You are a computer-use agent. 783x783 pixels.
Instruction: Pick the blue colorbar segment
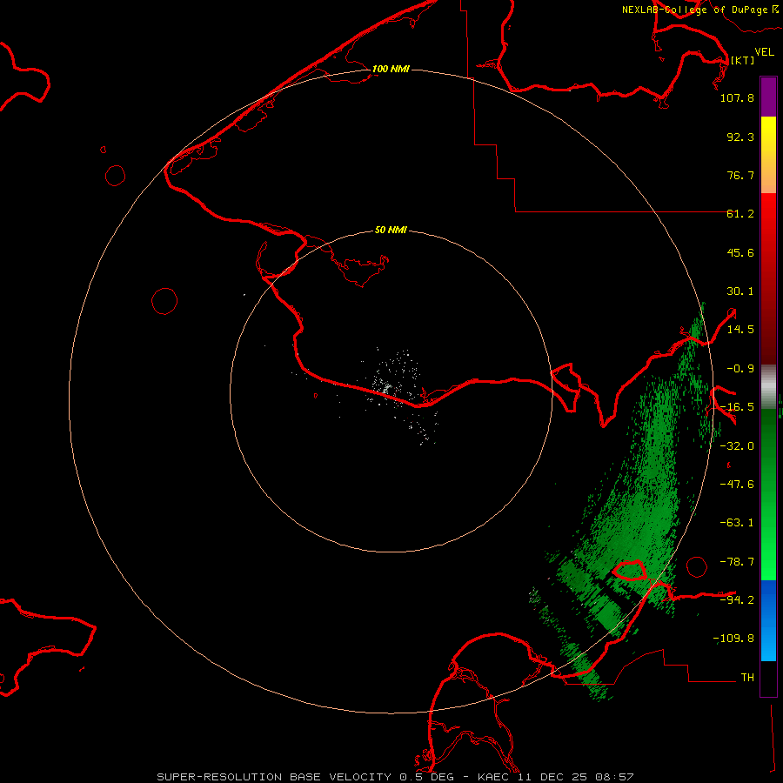[x=768, y=620]
